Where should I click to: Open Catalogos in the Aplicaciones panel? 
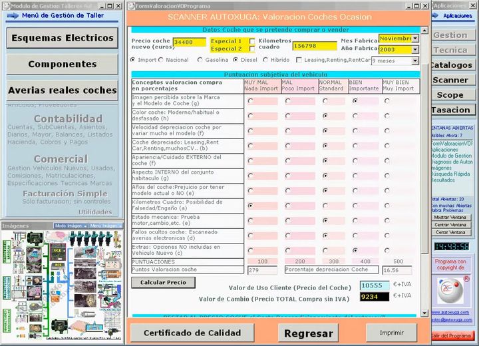(x=452, y=65)
